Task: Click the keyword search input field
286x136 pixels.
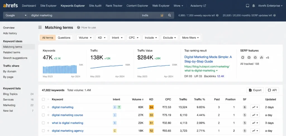Action: (x=84, y=15)
